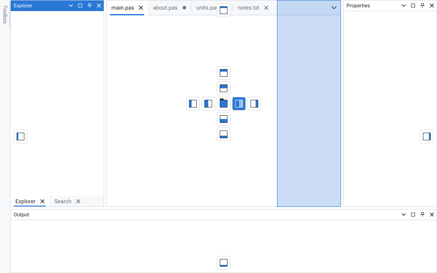Close the Properties panel
This screenshot has height=273, width=437.
pyautogui.click(x=432, y=6)
